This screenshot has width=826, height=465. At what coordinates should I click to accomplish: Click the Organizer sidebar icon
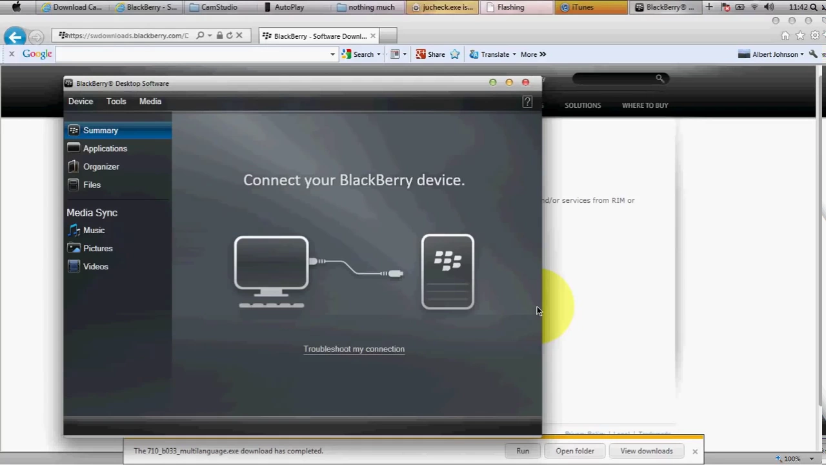[74, 167]
